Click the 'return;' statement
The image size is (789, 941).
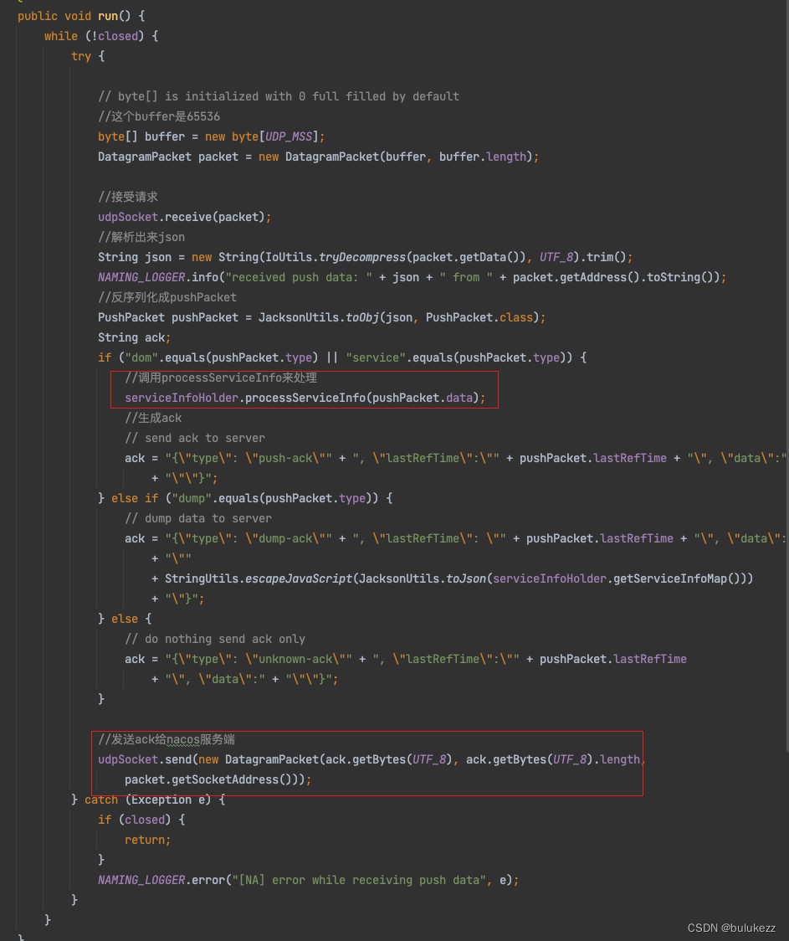tap(147, 841)
